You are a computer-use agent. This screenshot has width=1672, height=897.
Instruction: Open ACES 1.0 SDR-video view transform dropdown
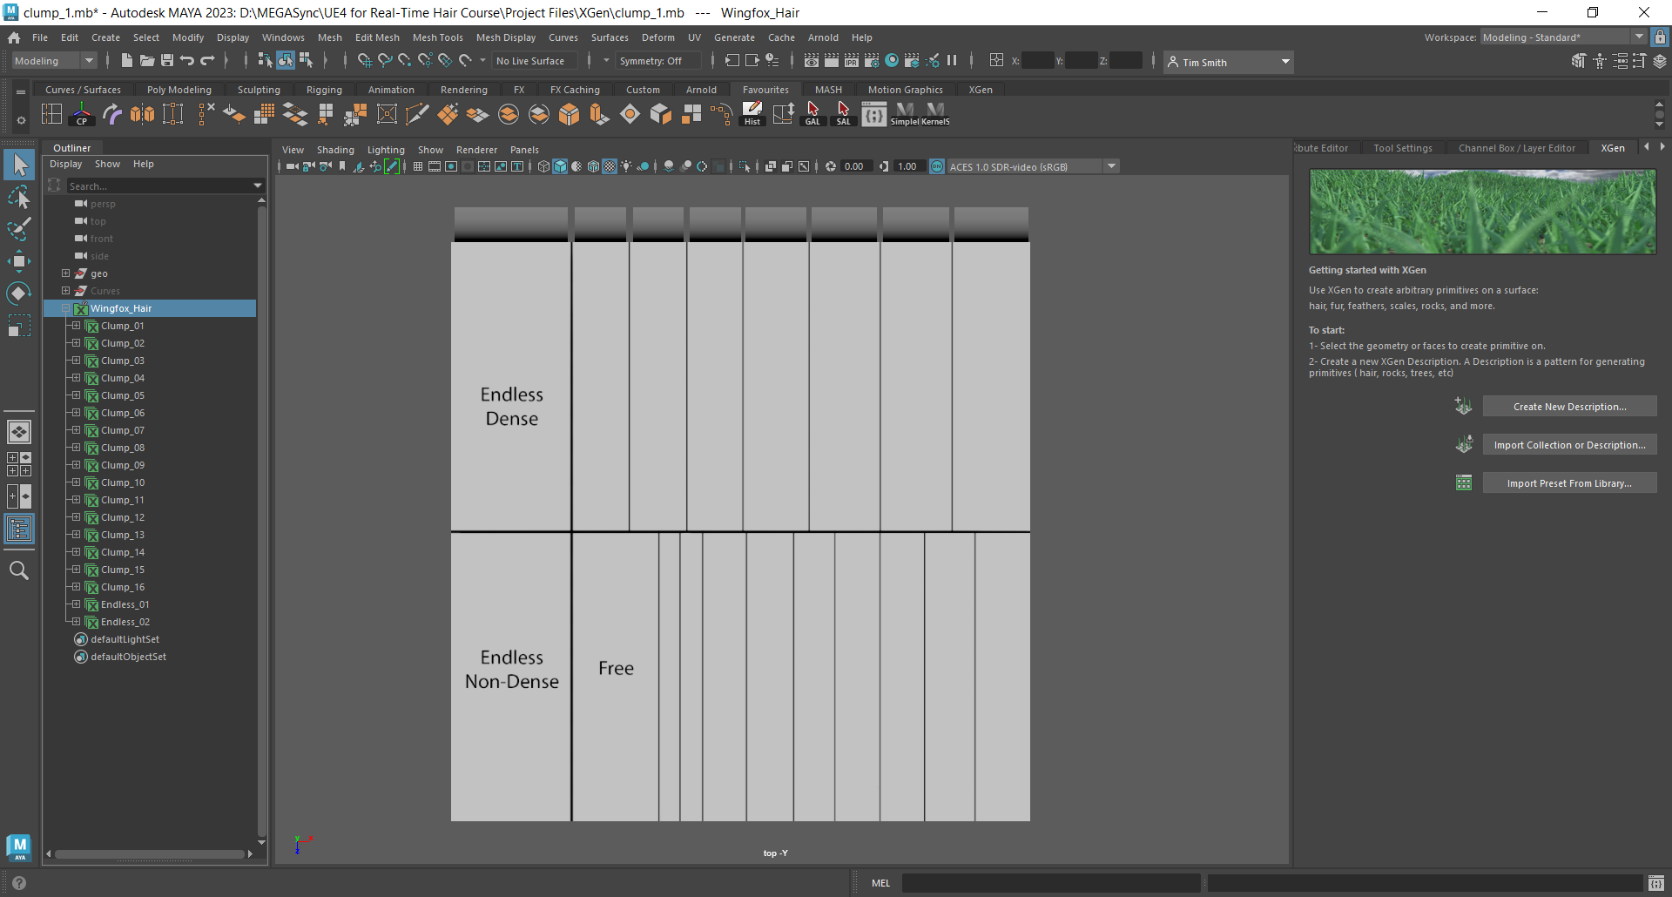1033,166
